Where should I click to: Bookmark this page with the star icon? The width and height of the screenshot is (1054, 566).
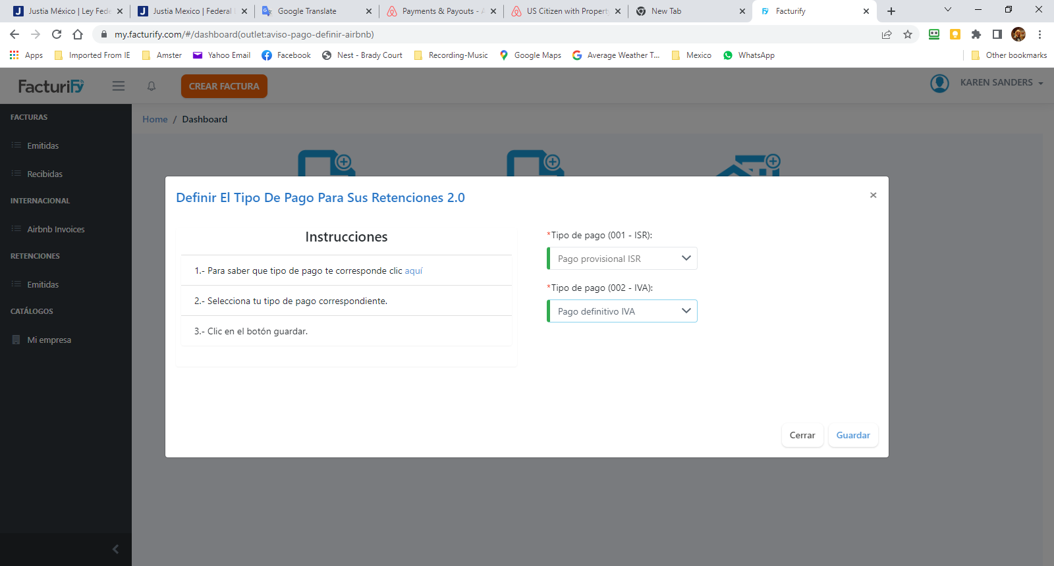tap(908, 34)
